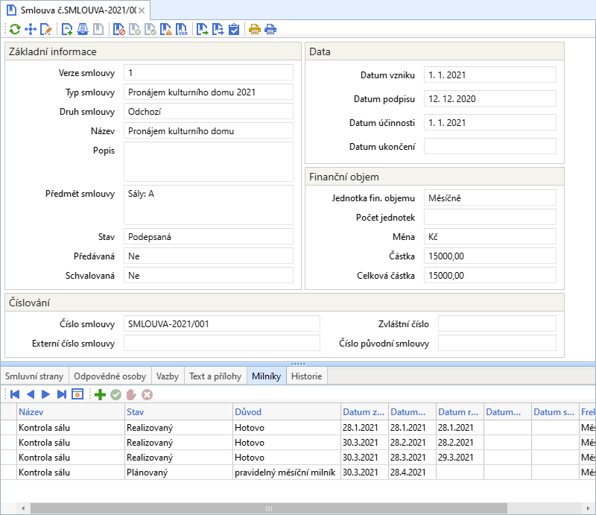Switch to the Smluvní strany tab

[x=34, y=376]
